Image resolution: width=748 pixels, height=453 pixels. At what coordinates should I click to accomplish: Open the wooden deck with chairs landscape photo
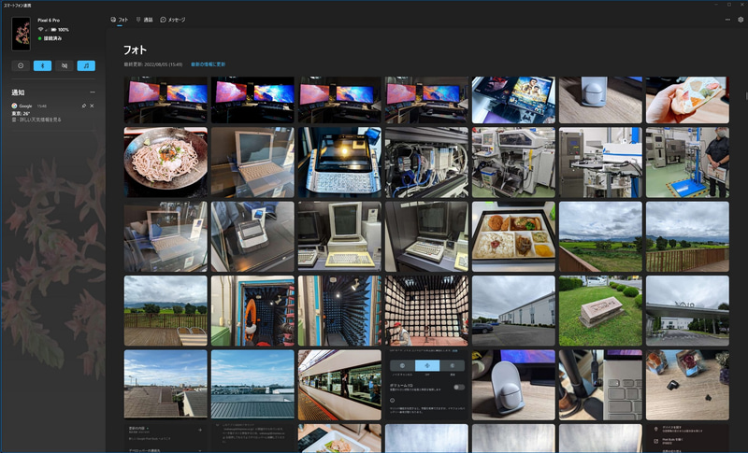[165, 311]
